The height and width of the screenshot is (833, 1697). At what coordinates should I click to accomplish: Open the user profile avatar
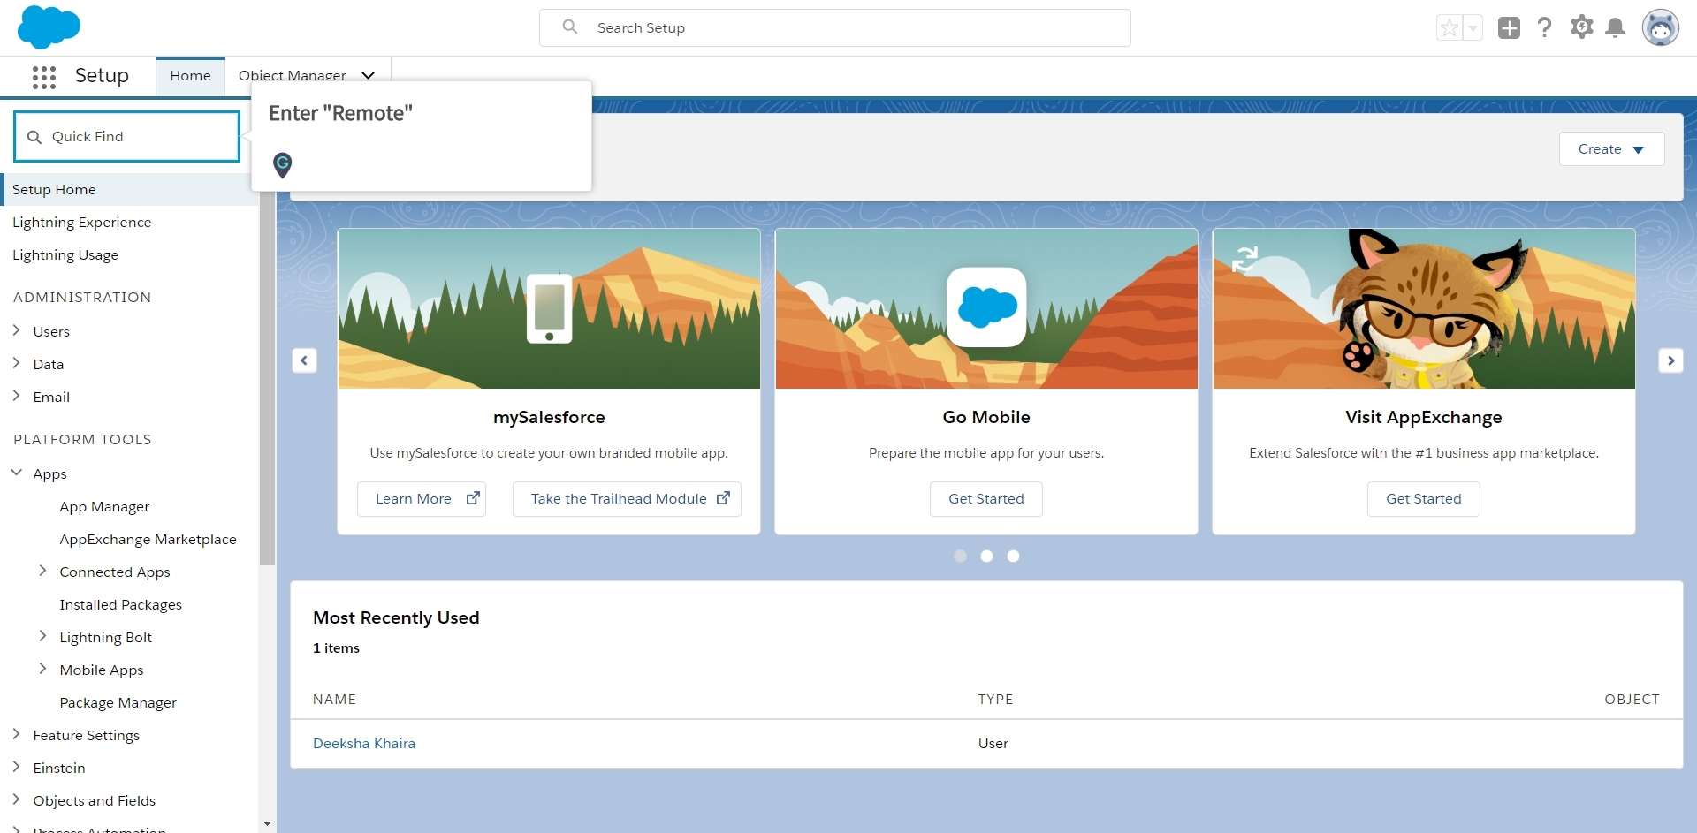[1661, 28]
